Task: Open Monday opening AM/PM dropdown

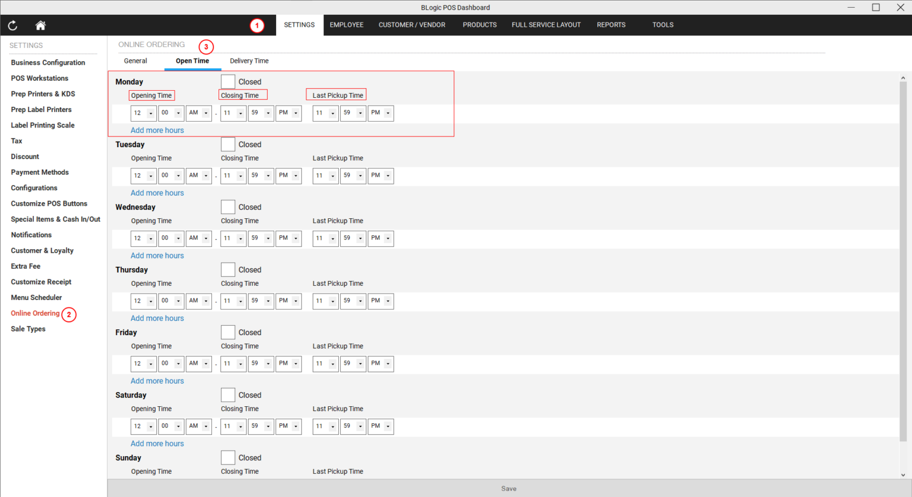Action: click(x=199, y=113)
